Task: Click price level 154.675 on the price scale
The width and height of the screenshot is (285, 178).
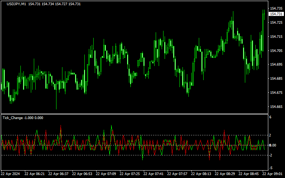Action: click(x=276, y=93)
